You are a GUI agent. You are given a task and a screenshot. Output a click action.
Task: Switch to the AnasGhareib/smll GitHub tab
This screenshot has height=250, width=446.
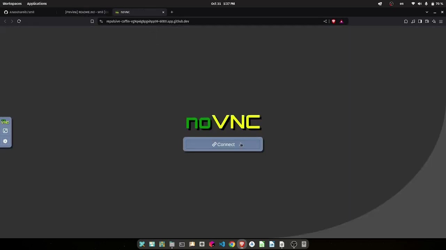point(29,12)
